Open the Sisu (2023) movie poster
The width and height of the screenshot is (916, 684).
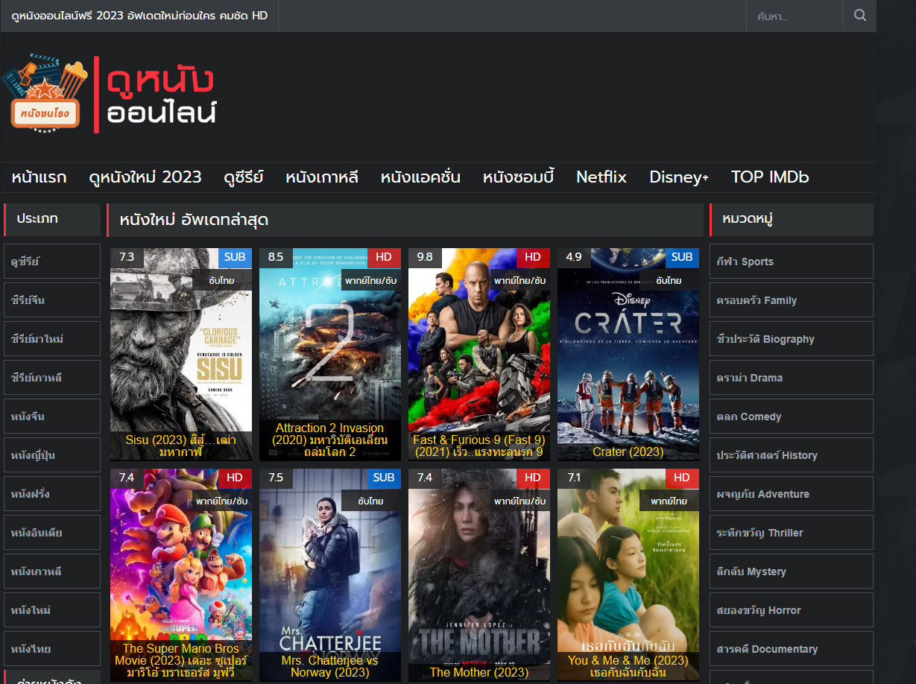pos(181,354)
